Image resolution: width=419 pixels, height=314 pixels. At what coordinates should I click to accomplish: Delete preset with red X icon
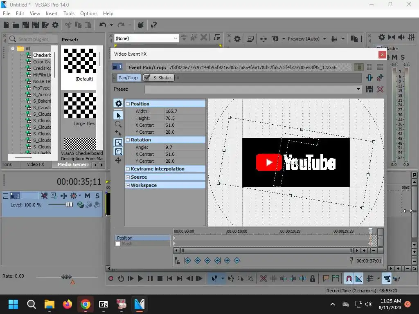point(380,89)
